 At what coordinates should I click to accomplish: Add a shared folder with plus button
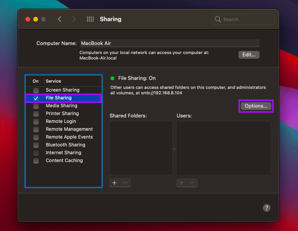pos(114,183)
